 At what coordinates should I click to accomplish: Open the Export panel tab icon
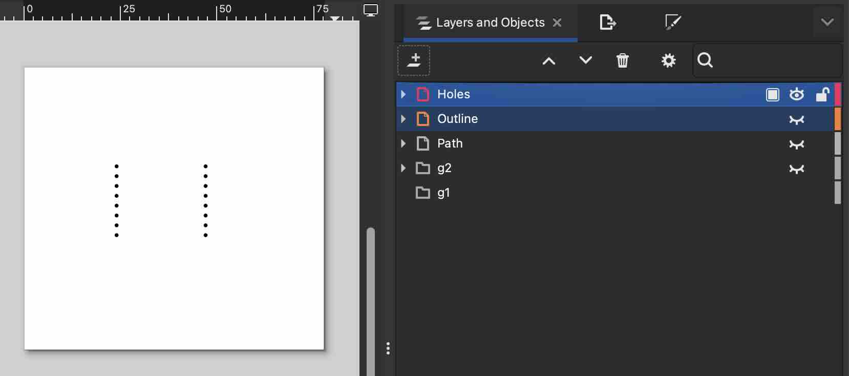tap(607, 22)
